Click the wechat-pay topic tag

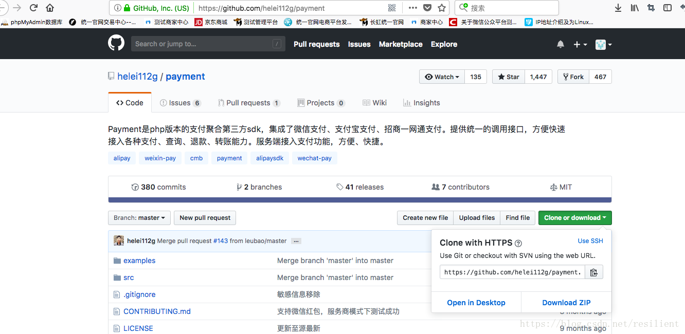tap(314, 158)
